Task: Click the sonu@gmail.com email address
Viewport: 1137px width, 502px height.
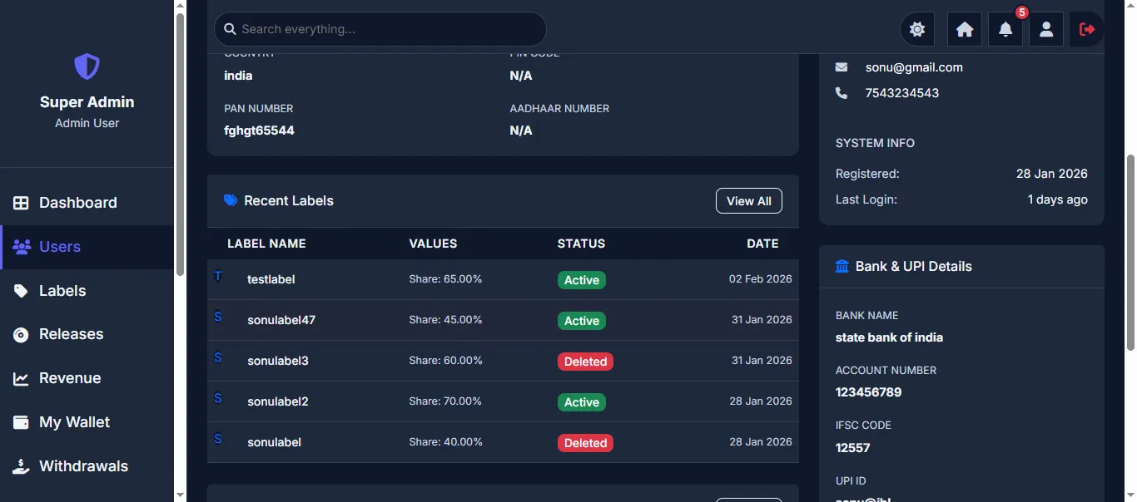Action: click(914, 67)
